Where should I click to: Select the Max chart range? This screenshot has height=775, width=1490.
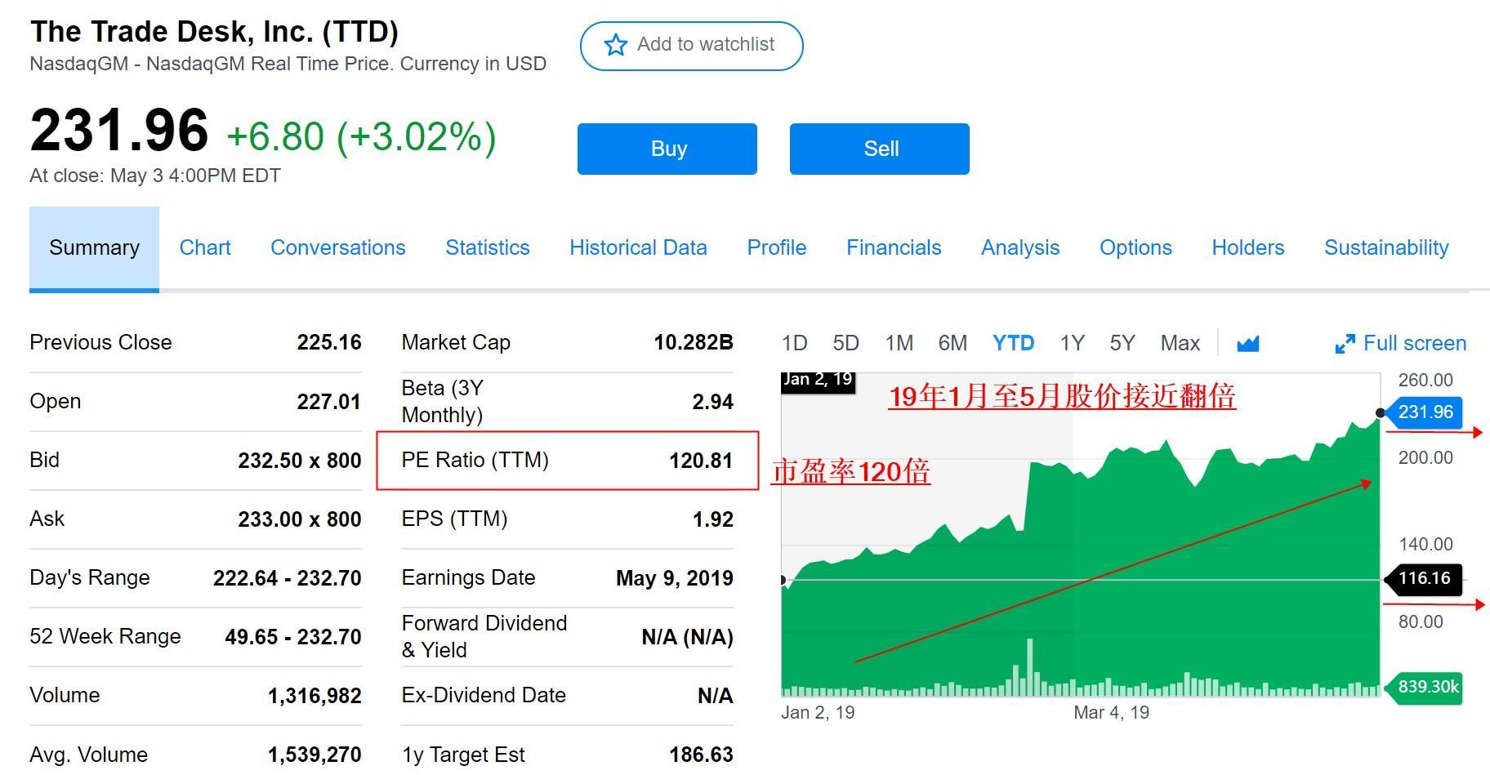[1180, 343]
